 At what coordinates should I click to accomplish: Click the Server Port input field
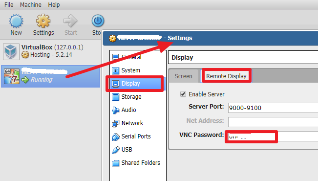[273, 108]
